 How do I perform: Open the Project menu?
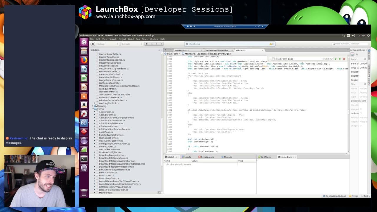(x=122, y=39)
